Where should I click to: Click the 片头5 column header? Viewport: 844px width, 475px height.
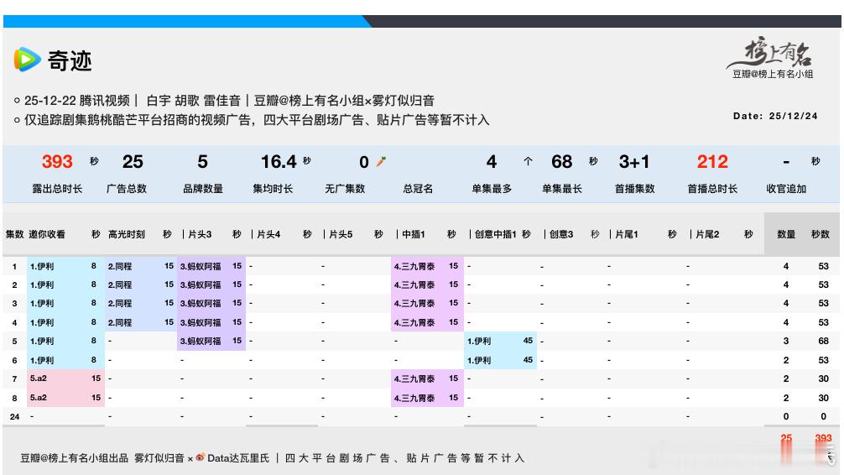click(341, 234)
